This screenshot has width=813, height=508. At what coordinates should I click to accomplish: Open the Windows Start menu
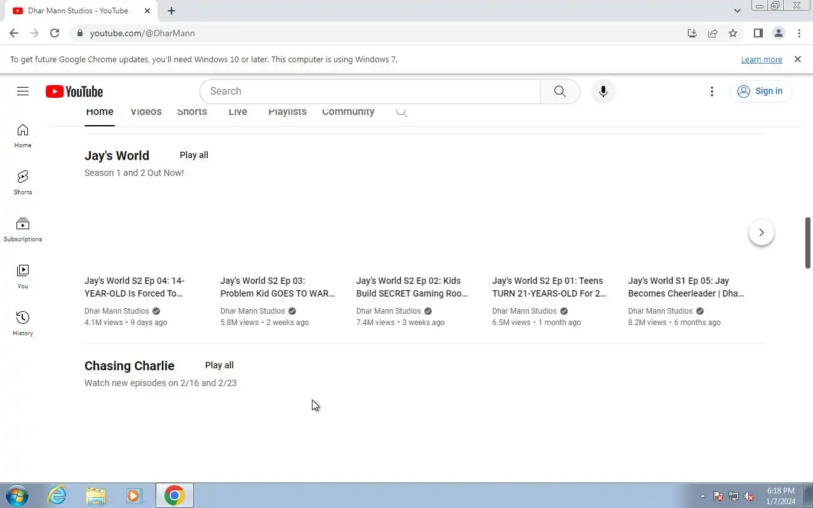(x=17, y=495)
